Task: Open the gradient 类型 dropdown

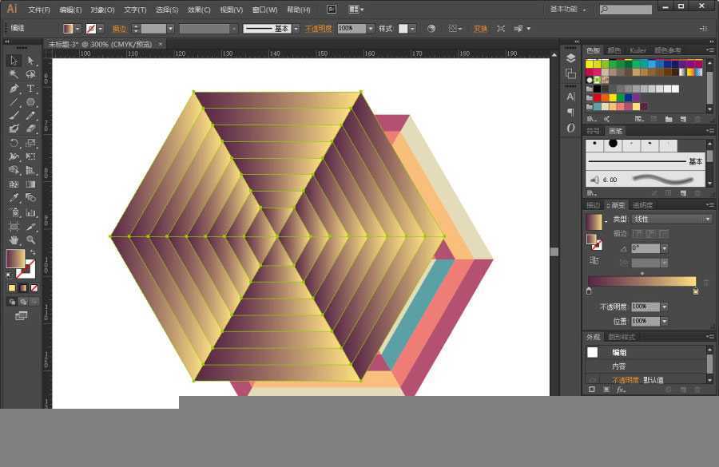Action: [670, 219]
